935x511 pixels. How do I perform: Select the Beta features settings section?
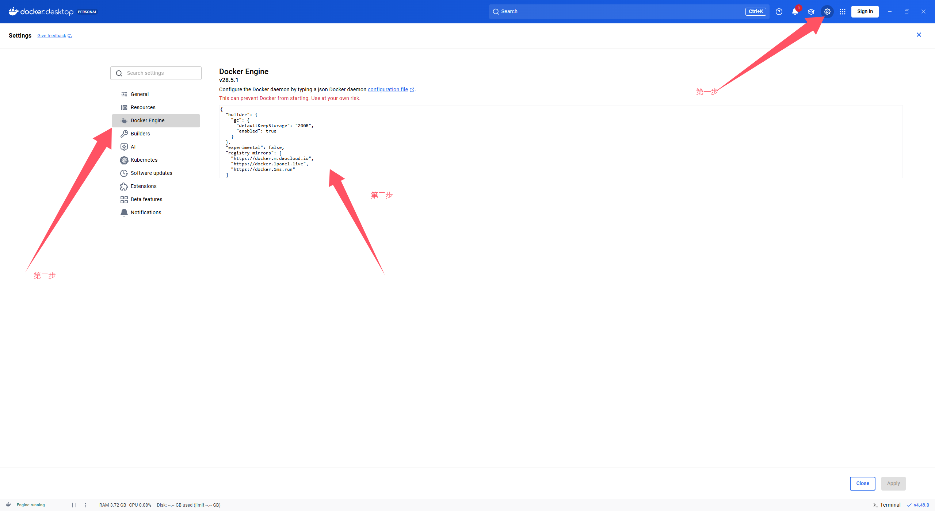click(x=146, y=199)
